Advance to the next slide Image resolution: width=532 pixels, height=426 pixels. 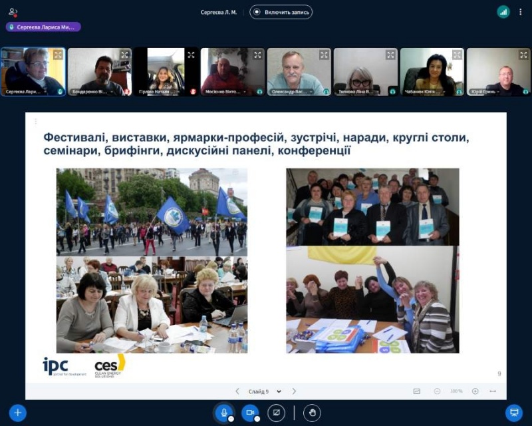click(294, 391)
